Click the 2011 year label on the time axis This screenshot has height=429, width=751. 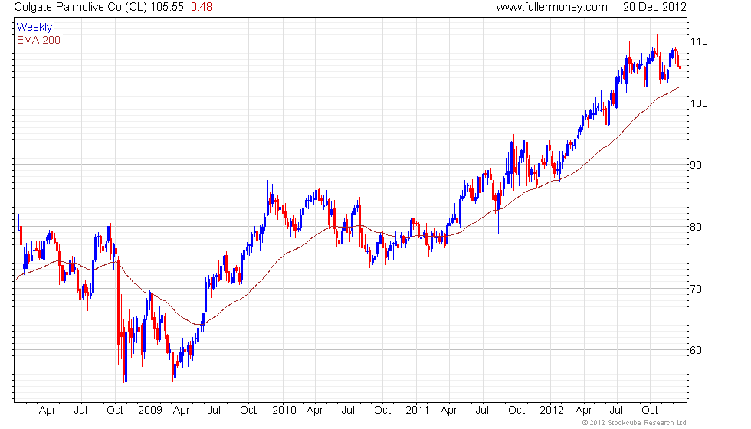417,411
